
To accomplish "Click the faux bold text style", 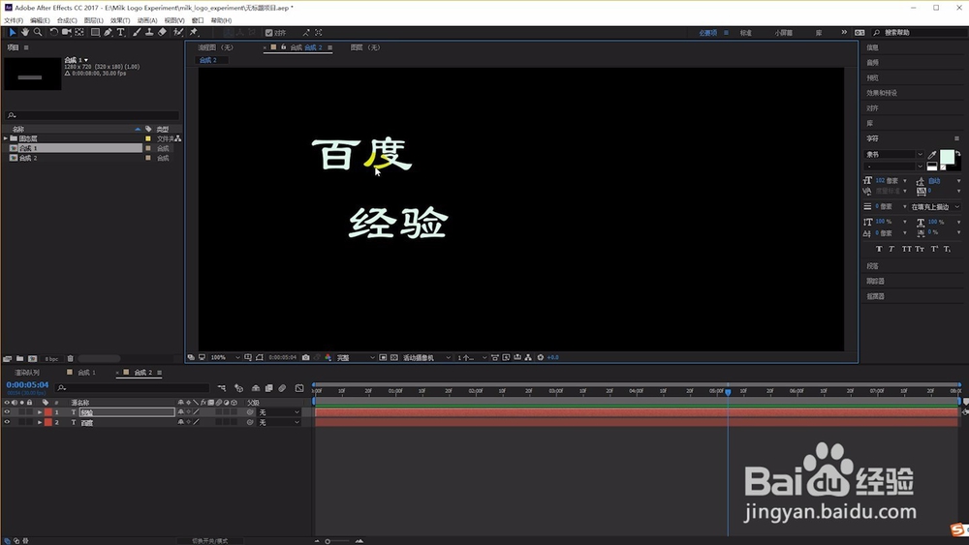I will click(x=879, y=249).
